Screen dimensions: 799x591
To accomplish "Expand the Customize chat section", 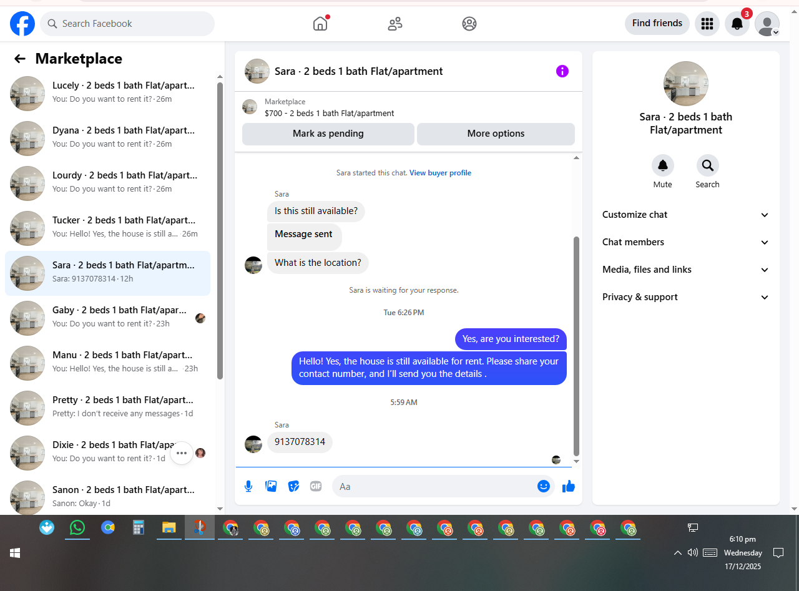I will point(685,215).
